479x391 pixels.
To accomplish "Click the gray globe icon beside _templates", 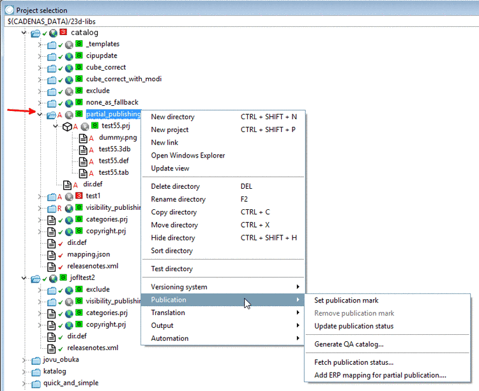I will coord(70,45).
